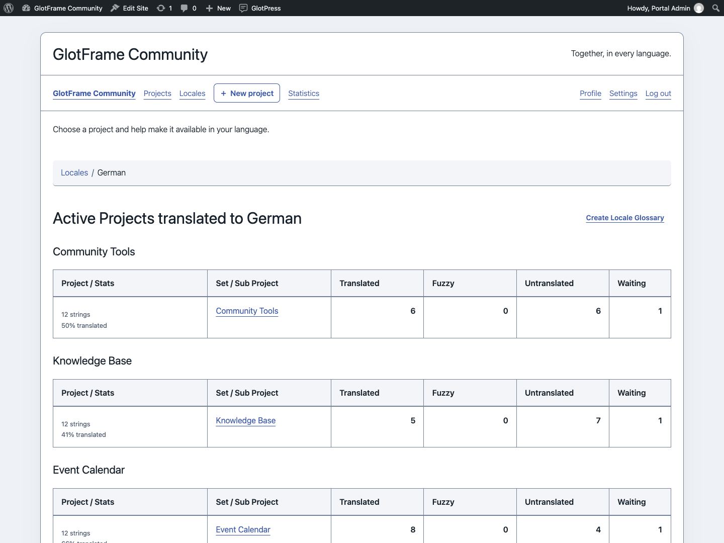Image resolution: width=724 pixels, height=543 pixels.
Task: Open the WordPress logo menu
Action: point(9,8)
